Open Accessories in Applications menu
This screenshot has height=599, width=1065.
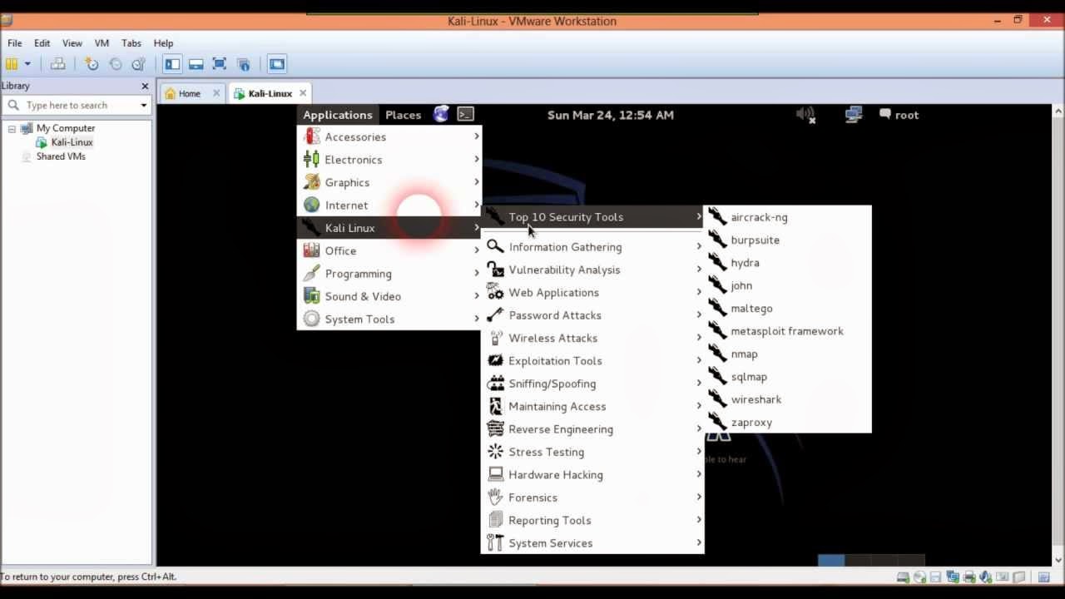pos(389,137)
